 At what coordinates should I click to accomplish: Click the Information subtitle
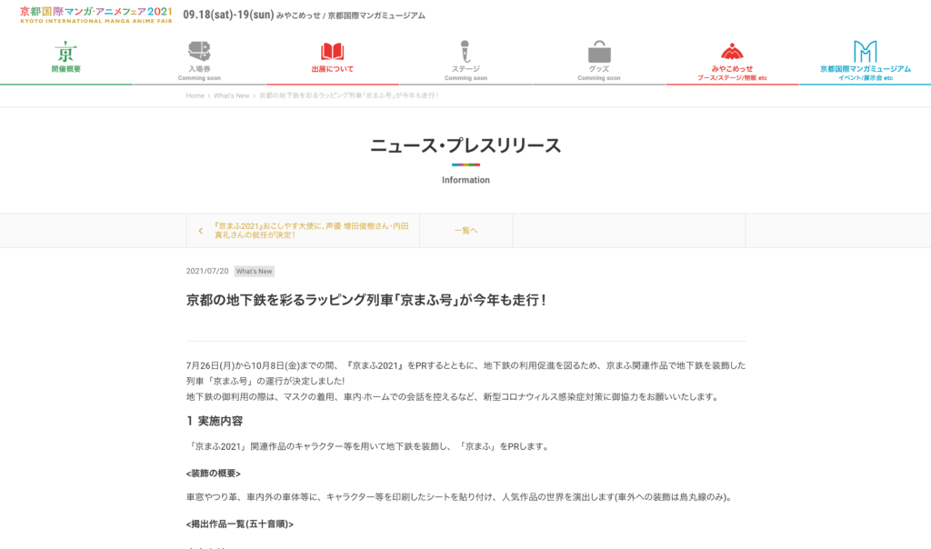click(465, 180)
